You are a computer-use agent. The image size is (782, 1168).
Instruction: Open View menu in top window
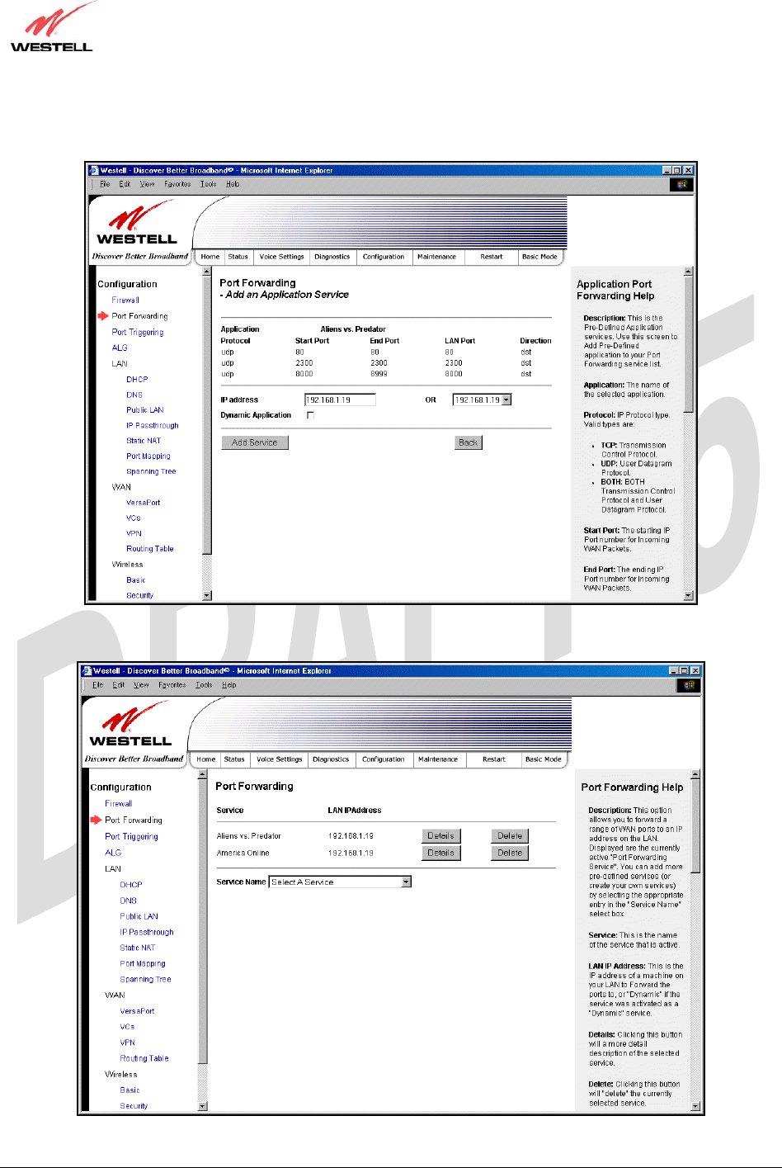tap(147, 184)
